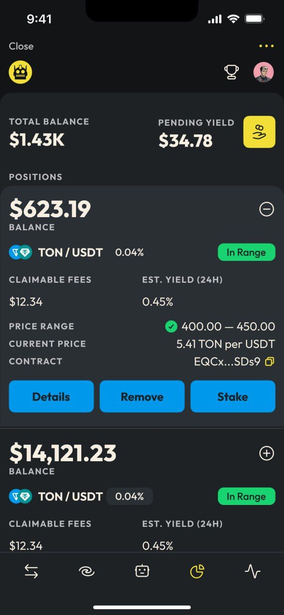Collapse the $623.19 position with minus icon
This screenshot has width=284, height=615.
pos(267,209)
